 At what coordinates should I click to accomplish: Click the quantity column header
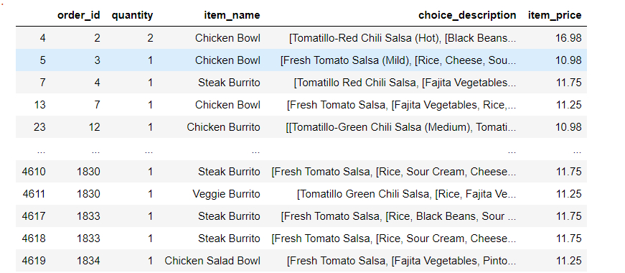point(132,16)
